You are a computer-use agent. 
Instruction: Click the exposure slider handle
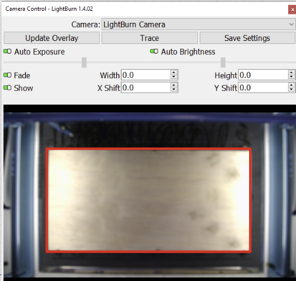[x=84, y=63]
